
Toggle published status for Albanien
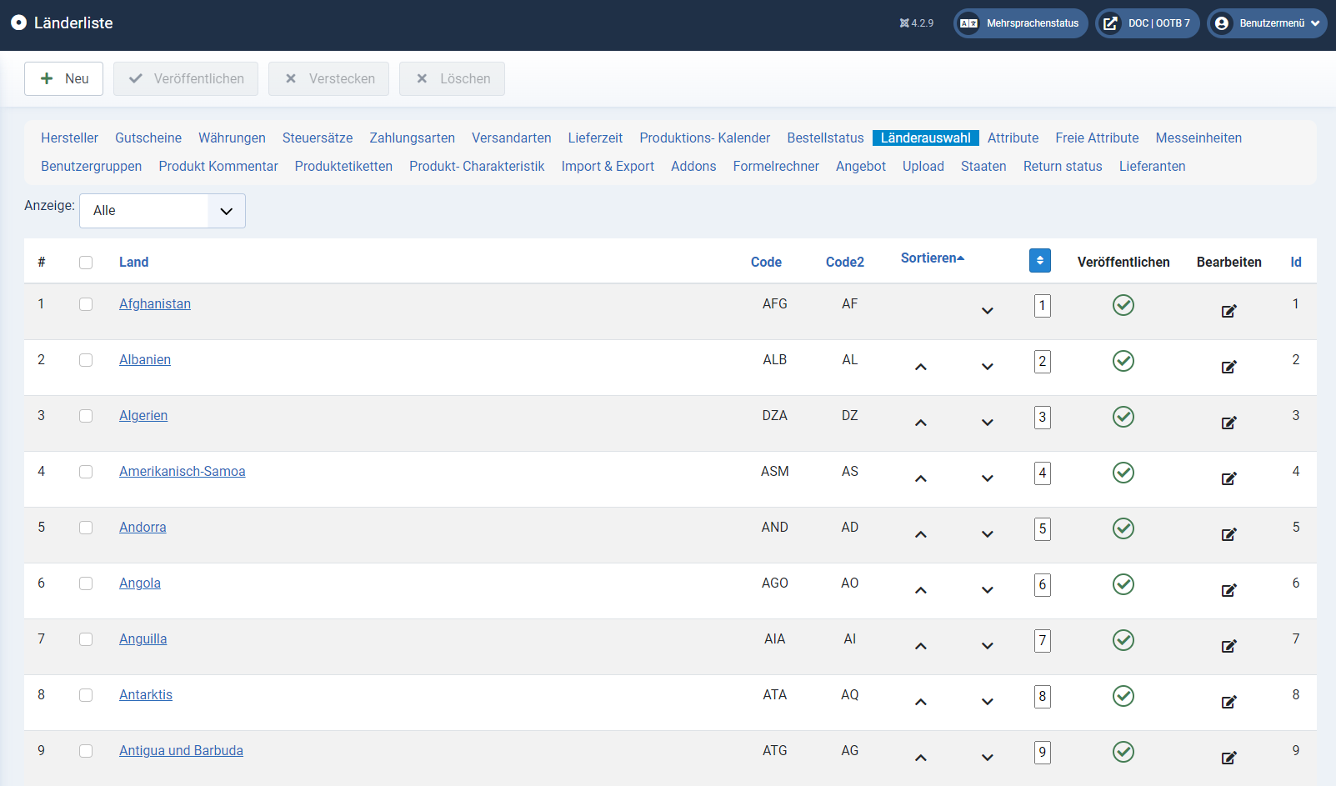coord(1123,361)
